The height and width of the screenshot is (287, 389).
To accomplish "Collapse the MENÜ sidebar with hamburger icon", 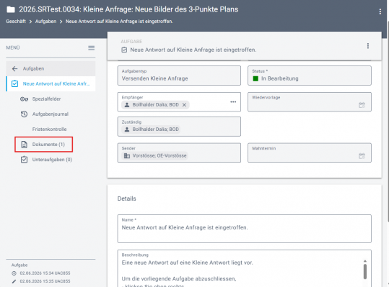I will tap(91, 48).
